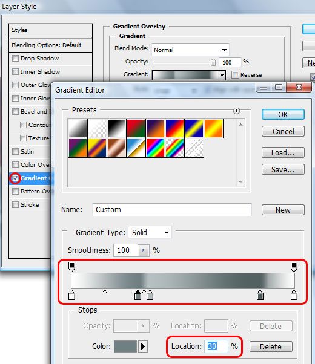Screen dimensions: 315x364
Task: Pick the blue-yellow-blue gradient preset
Action: [194, 128]
